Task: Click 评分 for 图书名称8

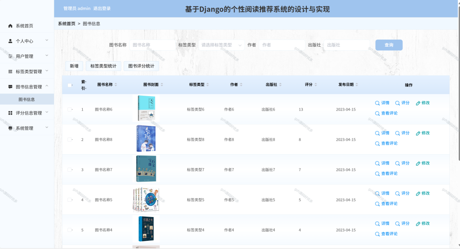Action: pyautogui.click(x=402, y=133)
